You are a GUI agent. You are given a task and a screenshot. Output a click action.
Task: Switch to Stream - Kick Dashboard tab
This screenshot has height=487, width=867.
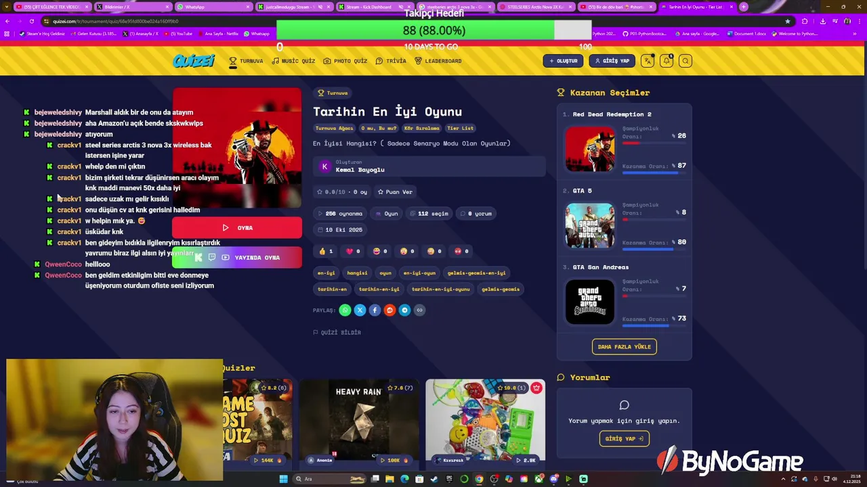374,7
